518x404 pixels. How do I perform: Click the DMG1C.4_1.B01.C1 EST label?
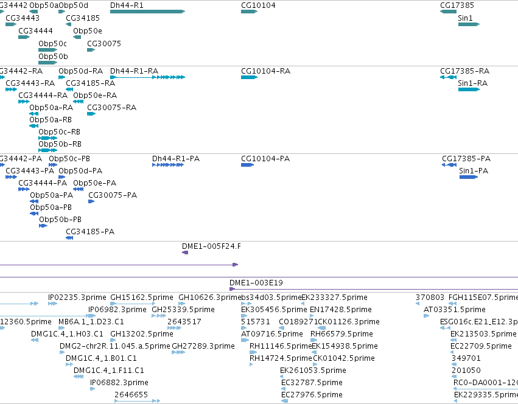coord(101,359)
